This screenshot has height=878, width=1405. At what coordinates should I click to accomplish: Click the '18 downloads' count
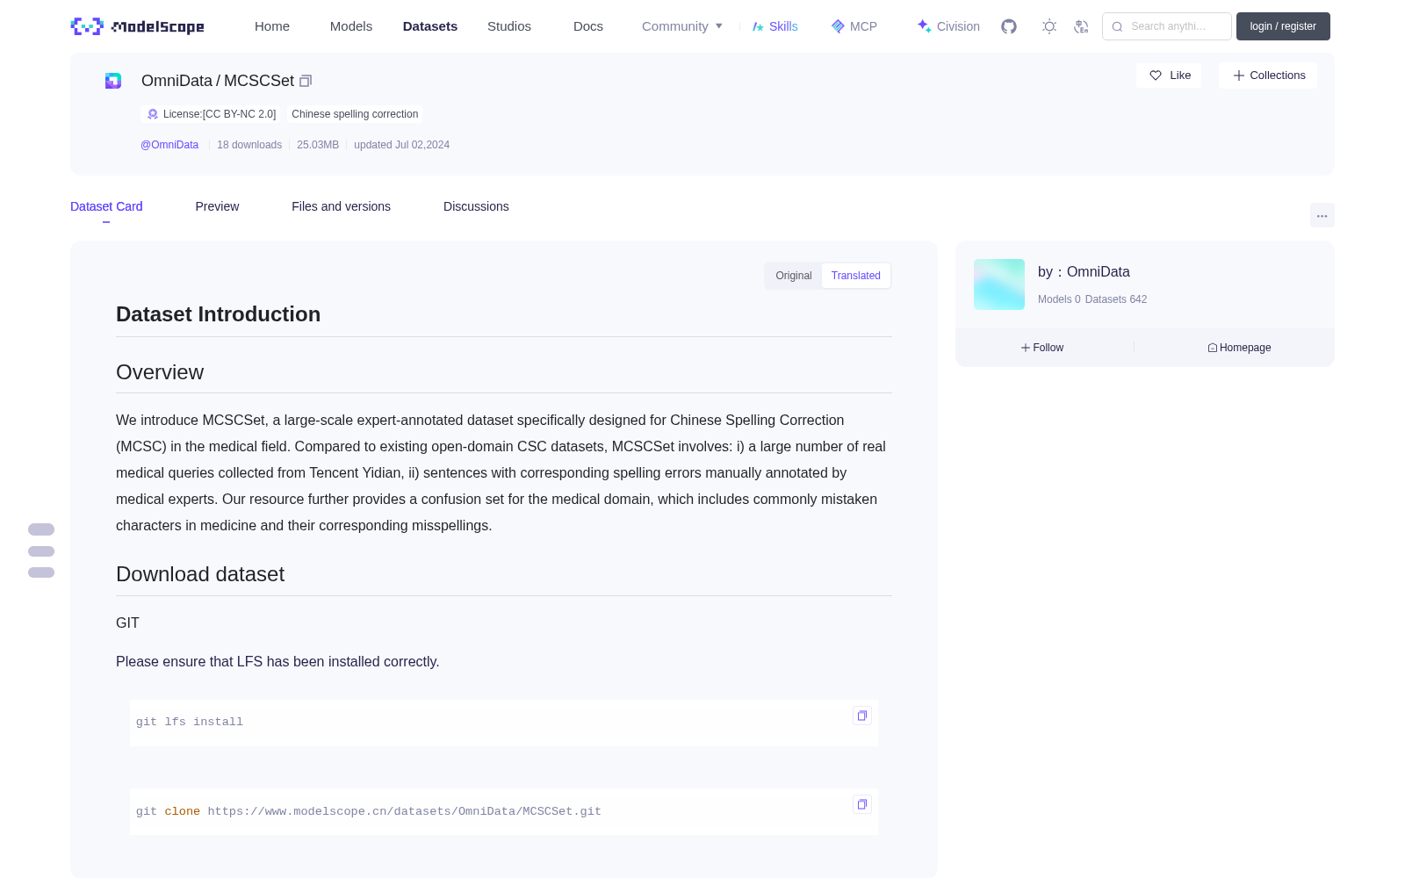[x=249, y=145]
